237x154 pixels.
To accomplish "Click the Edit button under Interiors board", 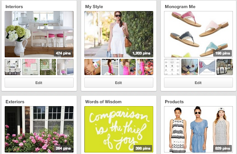I will (39, 82).
